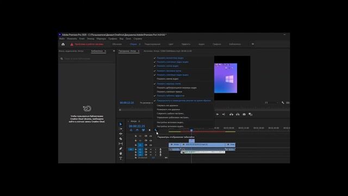This screenshot has width=348, height=196.
Task: Open the Файл menu
Action: [x=62, y=39]
